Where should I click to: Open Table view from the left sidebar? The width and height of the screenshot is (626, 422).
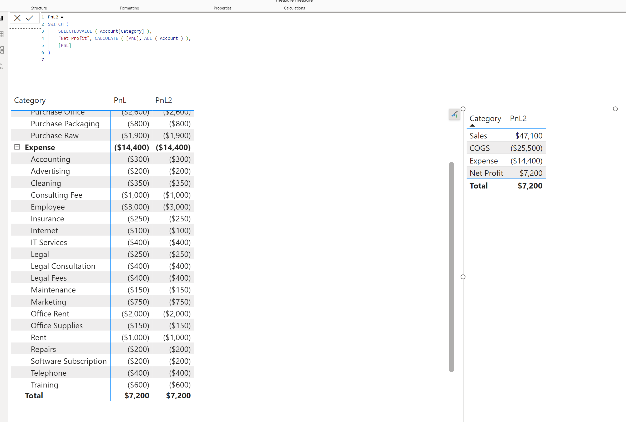(x=2, y=34)
